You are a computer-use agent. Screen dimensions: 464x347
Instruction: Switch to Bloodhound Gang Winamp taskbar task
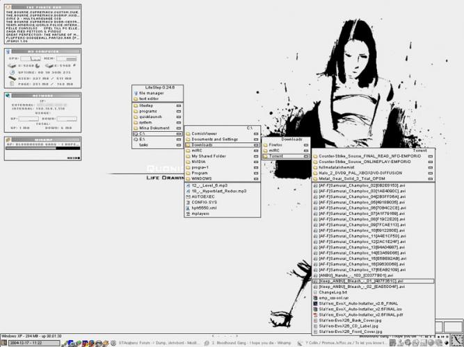tap(248, 343)
